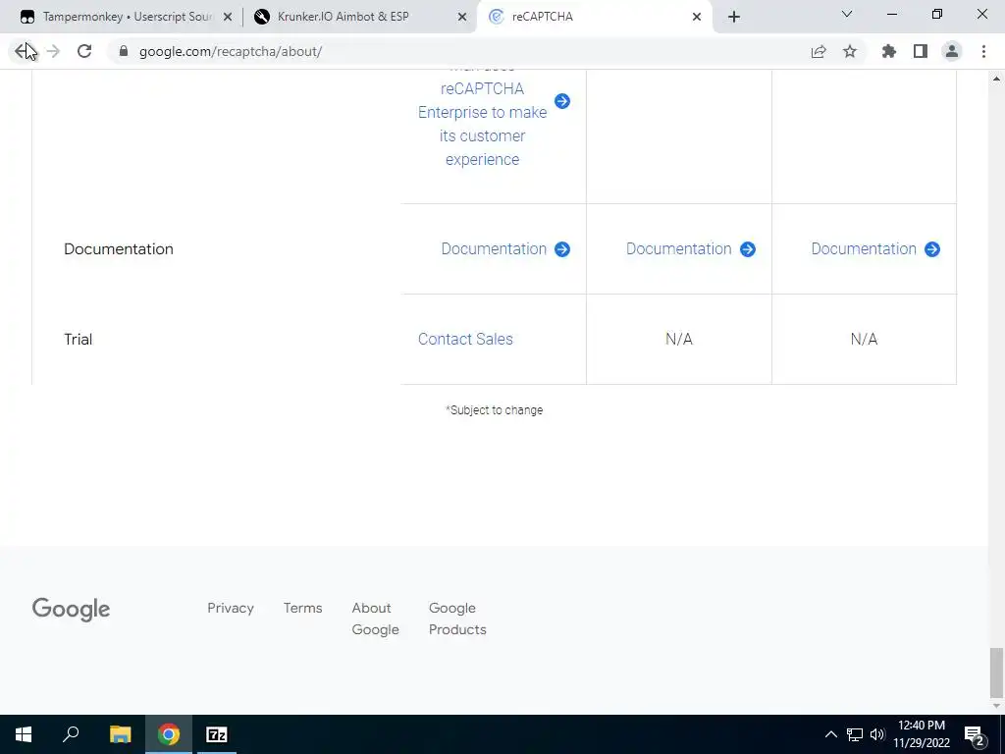Close the Krunker.IO Aimbot tab
Screen dimensions: 1005x754
pos(462,18)
